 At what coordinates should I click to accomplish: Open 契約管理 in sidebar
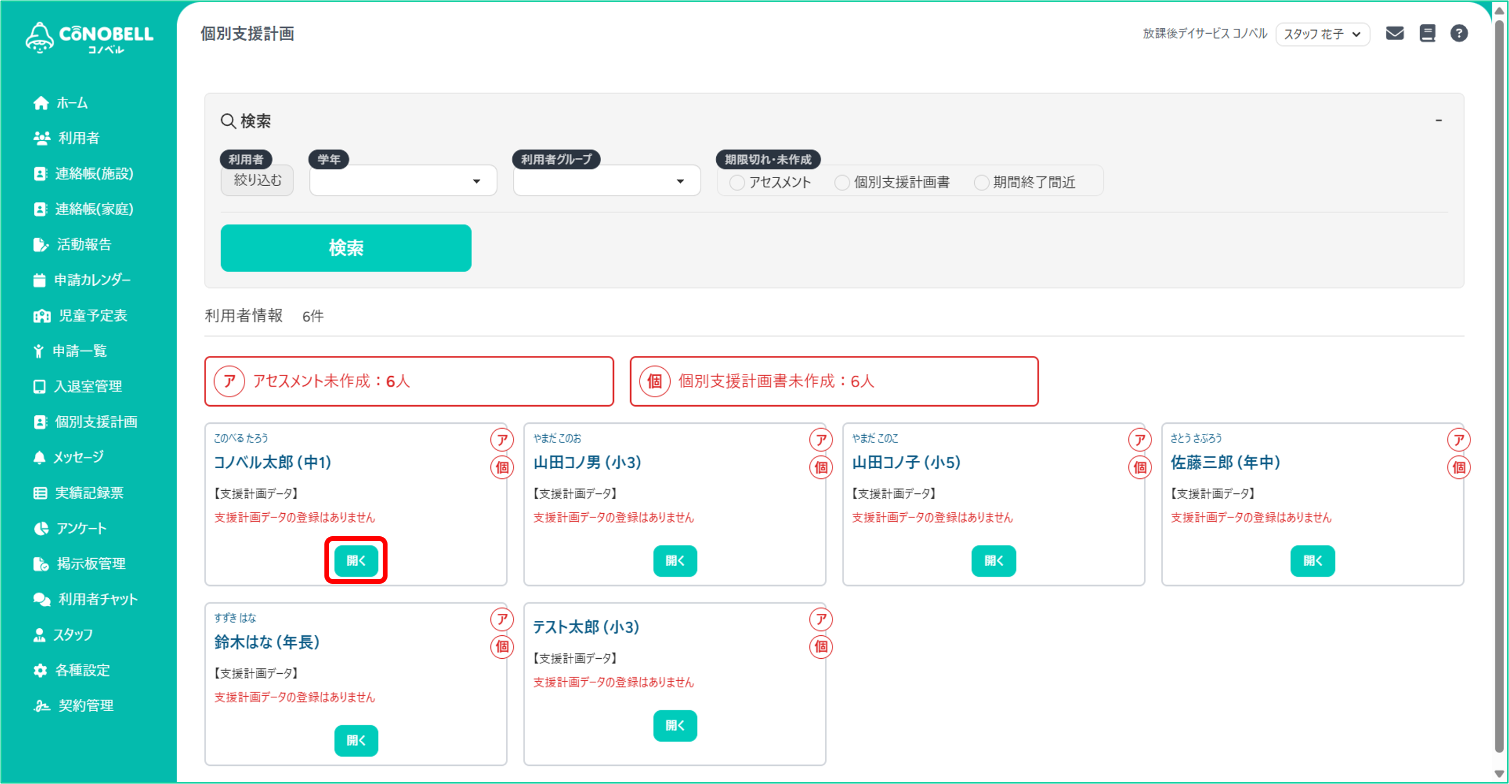click(x=73, y=705)
